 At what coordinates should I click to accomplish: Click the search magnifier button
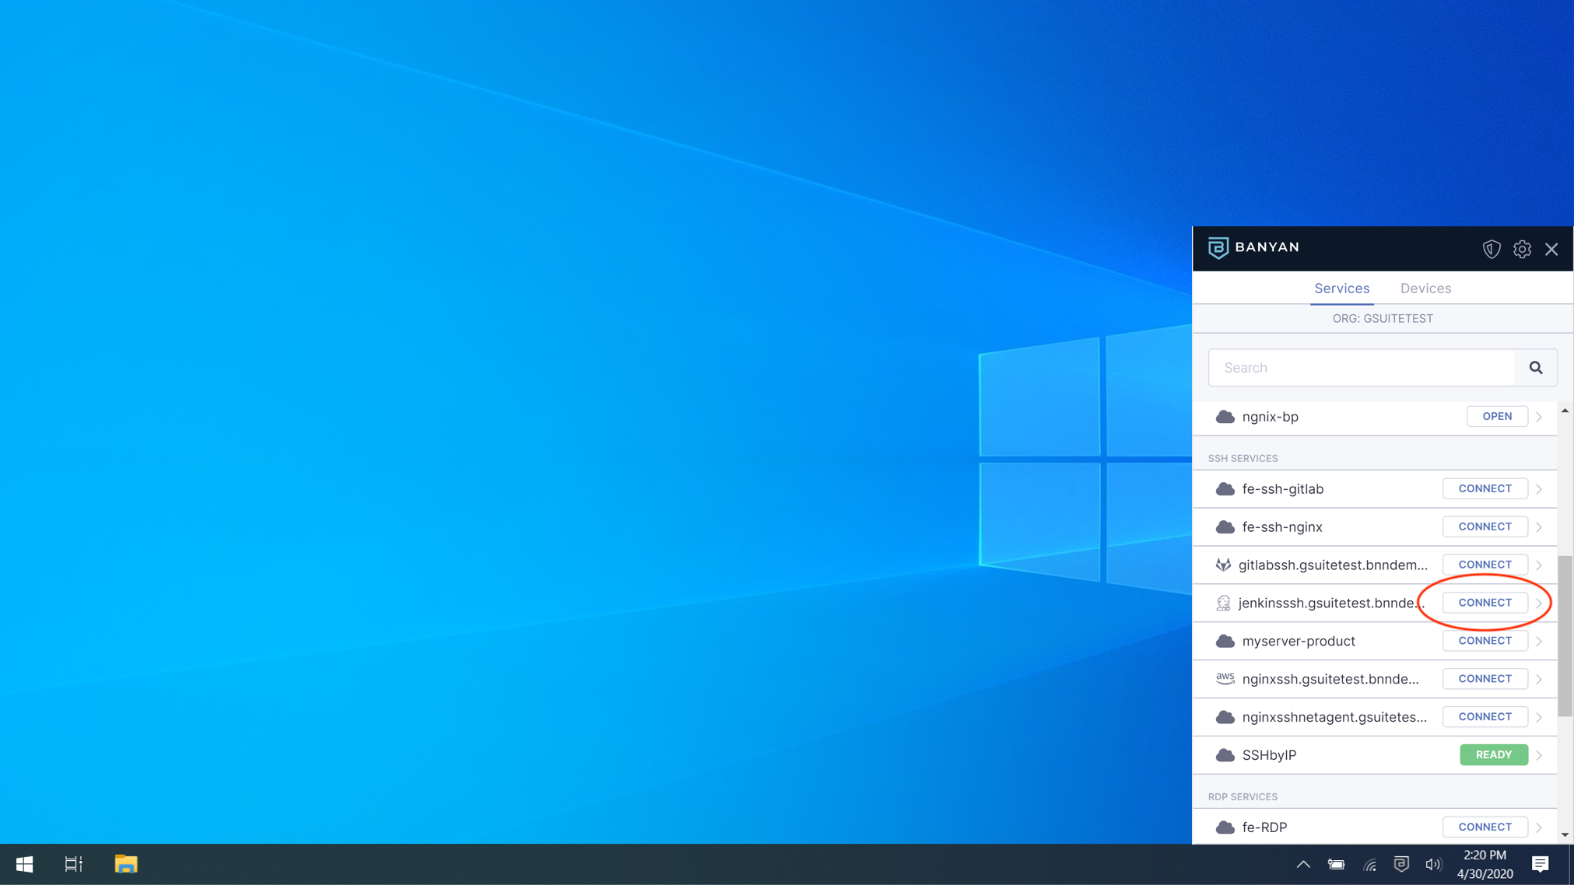(x=1536, y=368)
